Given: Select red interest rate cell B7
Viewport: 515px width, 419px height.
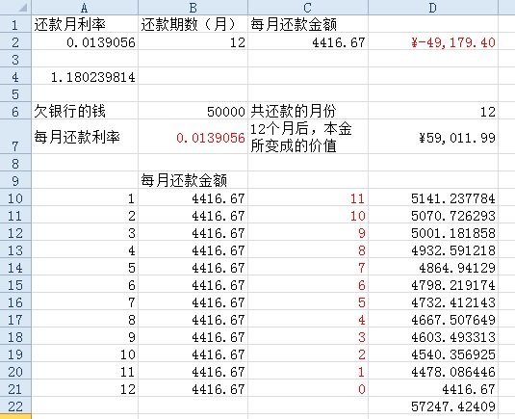Looking at the screenshot, I should (x=193, y=137).
